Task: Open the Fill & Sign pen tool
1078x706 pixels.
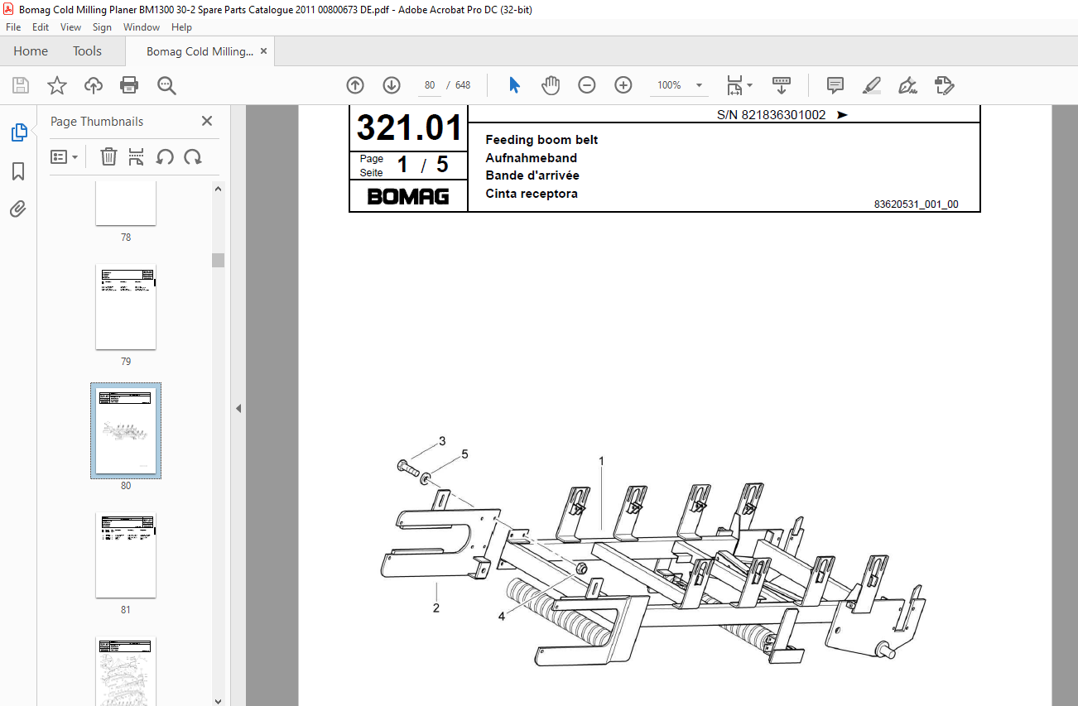Action: 908,85
